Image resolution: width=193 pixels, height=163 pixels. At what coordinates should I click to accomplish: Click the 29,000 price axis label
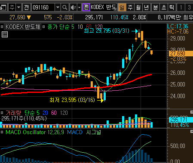pyautogui.click(x=178, y=38)
